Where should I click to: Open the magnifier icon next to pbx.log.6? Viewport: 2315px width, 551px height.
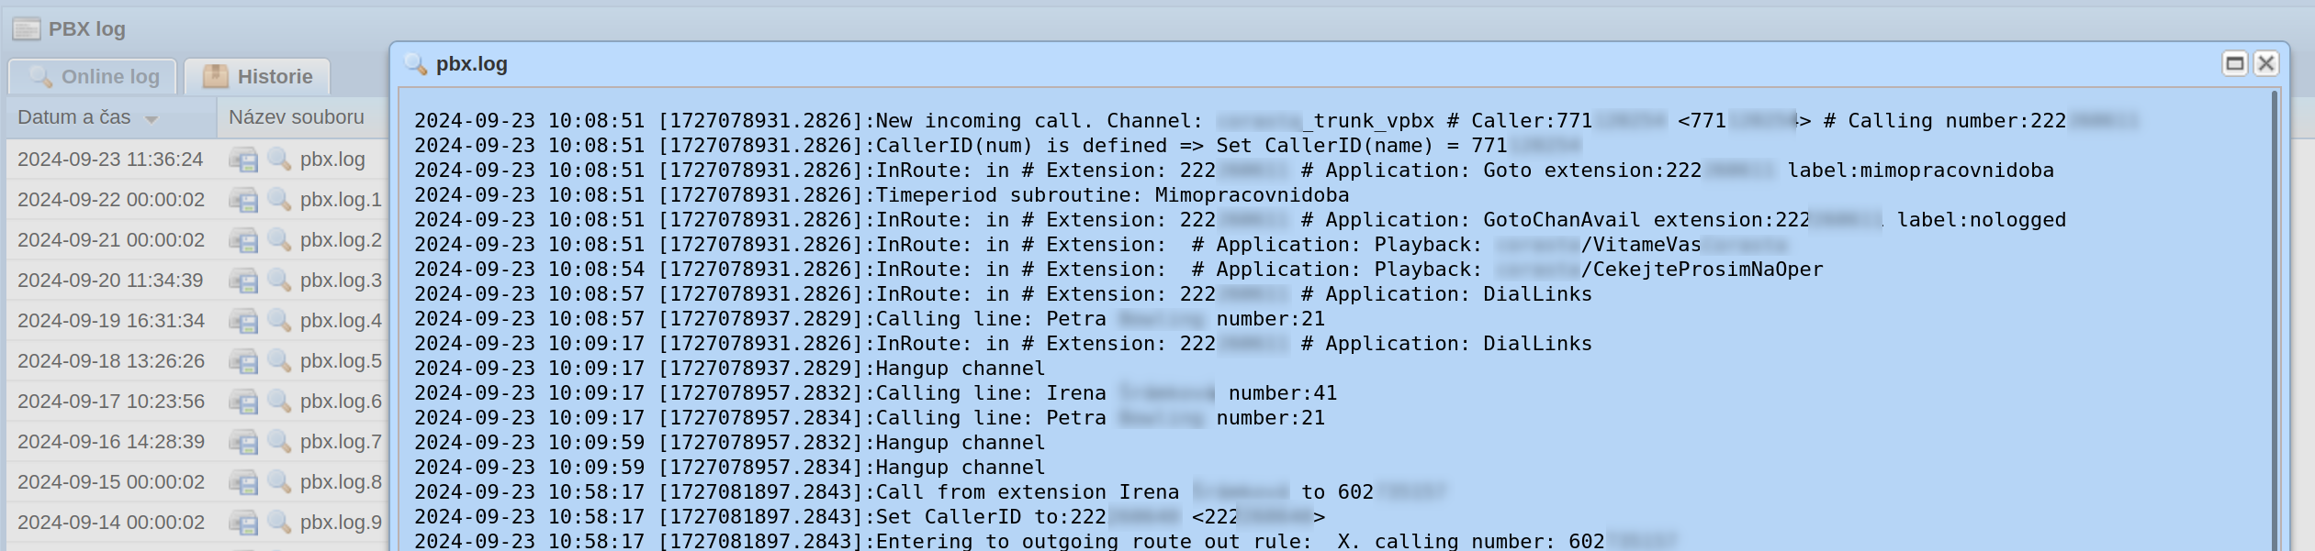[279, 402]
